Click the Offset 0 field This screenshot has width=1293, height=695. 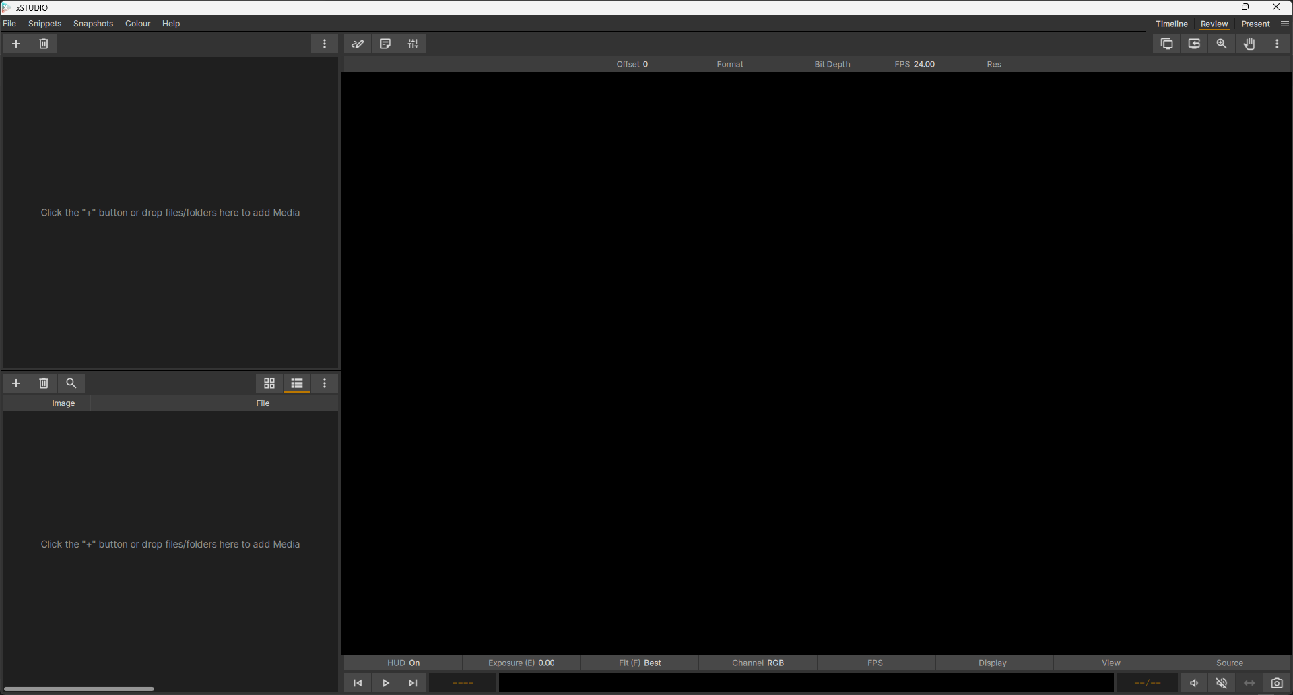coord(632,65)
